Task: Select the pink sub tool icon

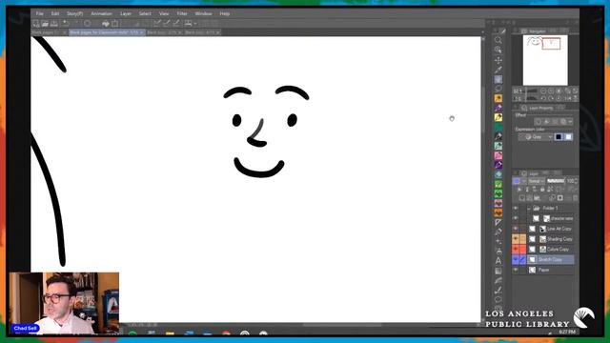Action: pos(498,155)
